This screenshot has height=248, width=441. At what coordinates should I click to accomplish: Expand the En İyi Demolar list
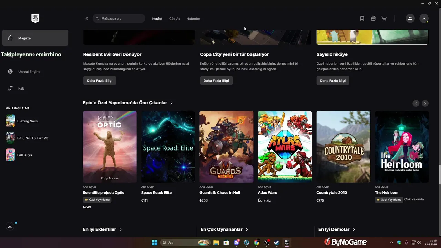click(x=337, y=229)
